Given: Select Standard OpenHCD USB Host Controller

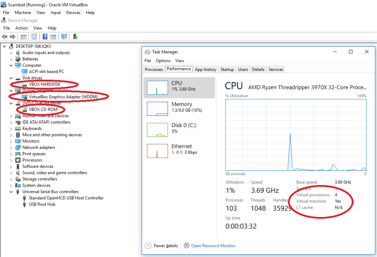Looking at the screenshot, I should tap(66, 198).
